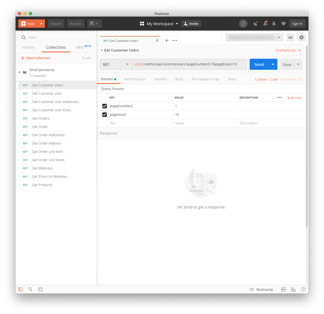Open the My Workspace dropdown
The width and height of the screenshot is (324, 314).
tap(159, 24)
